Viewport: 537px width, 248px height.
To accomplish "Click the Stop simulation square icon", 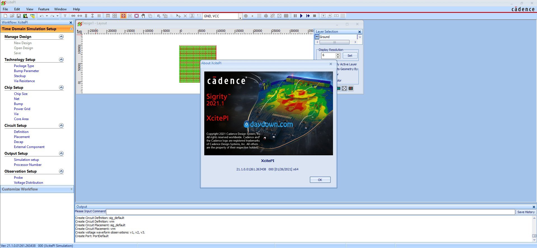I will 315,16.
